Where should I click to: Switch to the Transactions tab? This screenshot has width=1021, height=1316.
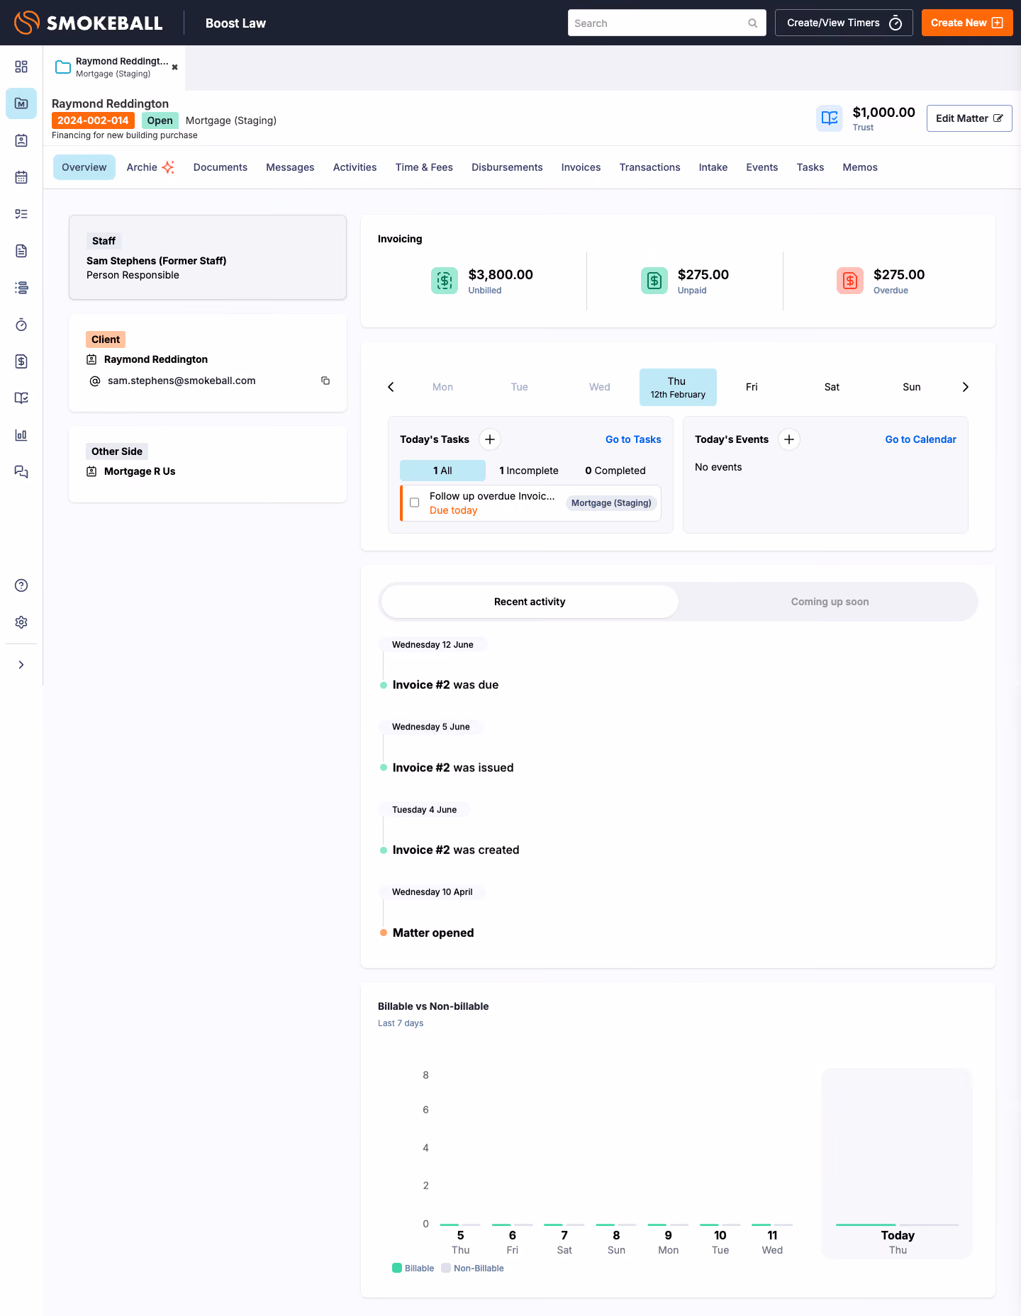(x=649, y=167)
